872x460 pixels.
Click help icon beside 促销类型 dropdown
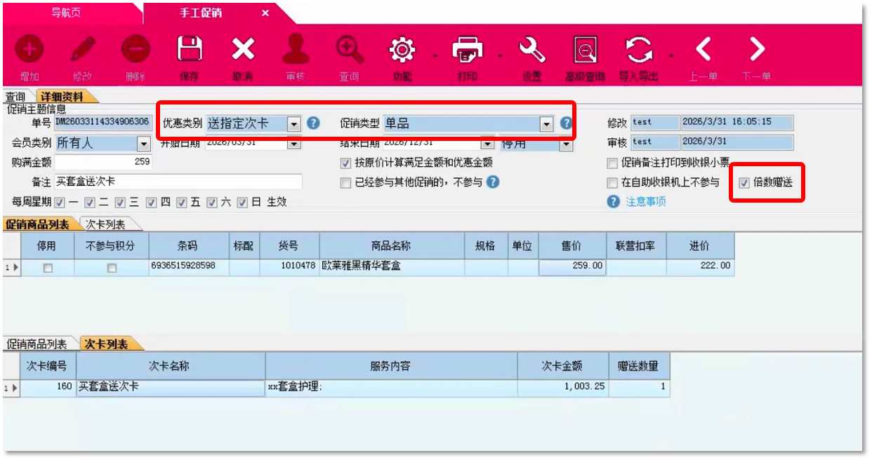[566, 123]
